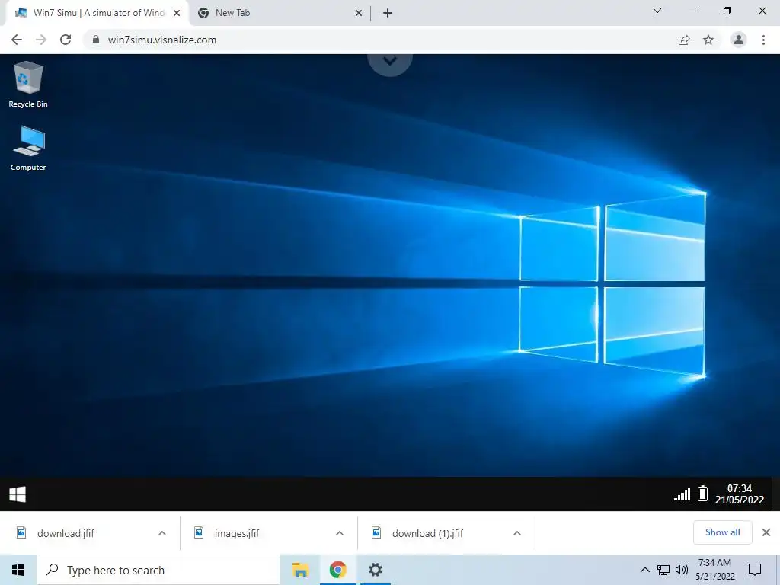This screenshot has height=585, width=780.
Task: Expand options for download (1).jfif
Action: 517,533
